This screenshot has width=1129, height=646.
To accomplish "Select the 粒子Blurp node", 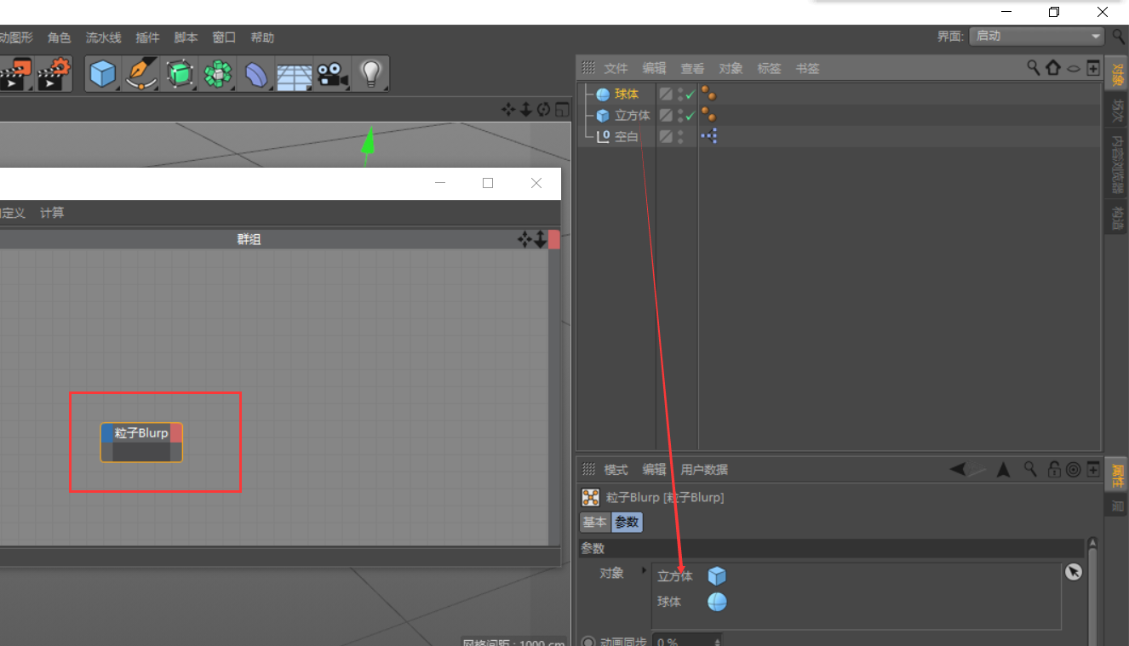I will click(141, 443).
